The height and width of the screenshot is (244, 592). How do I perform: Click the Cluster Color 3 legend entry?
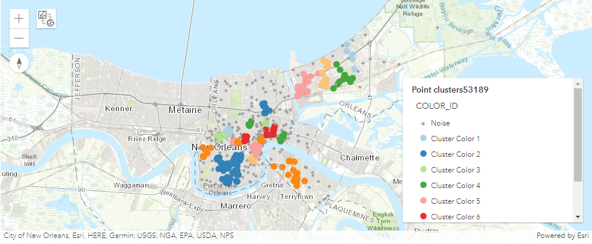[x=456, y=170]
